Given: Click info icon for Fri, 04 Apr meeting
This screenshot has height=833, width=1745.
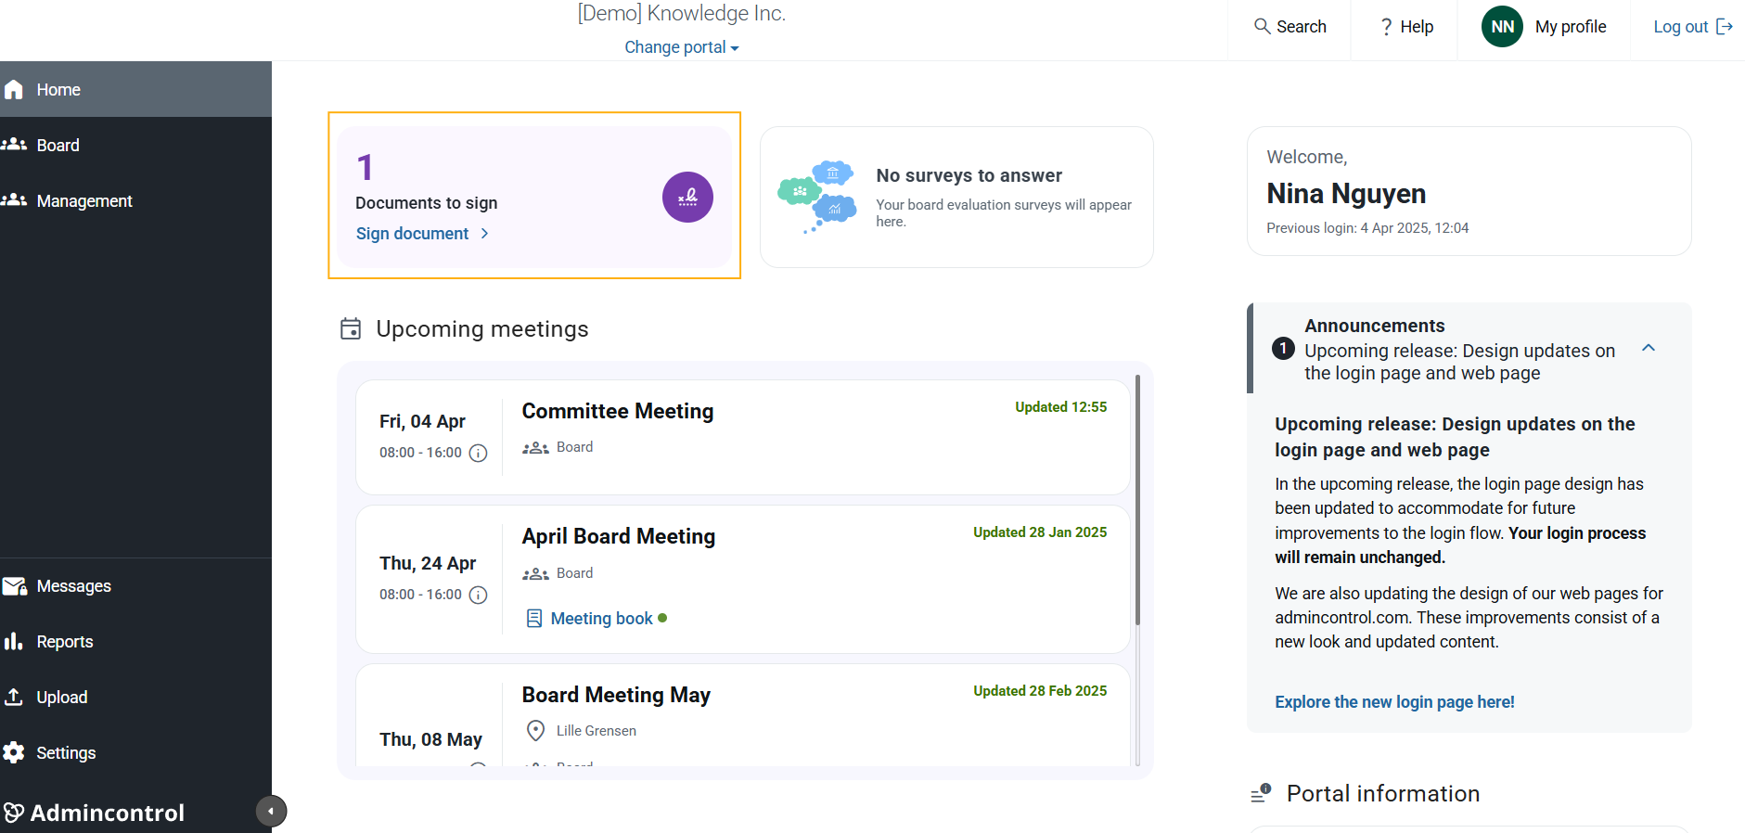Looking at the screenshot, I should pyautogui.click(x=478, y=453).
